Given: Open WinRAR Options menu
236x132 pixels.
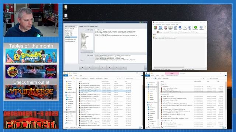Looking at the screenshot, I should coord(173,25).
